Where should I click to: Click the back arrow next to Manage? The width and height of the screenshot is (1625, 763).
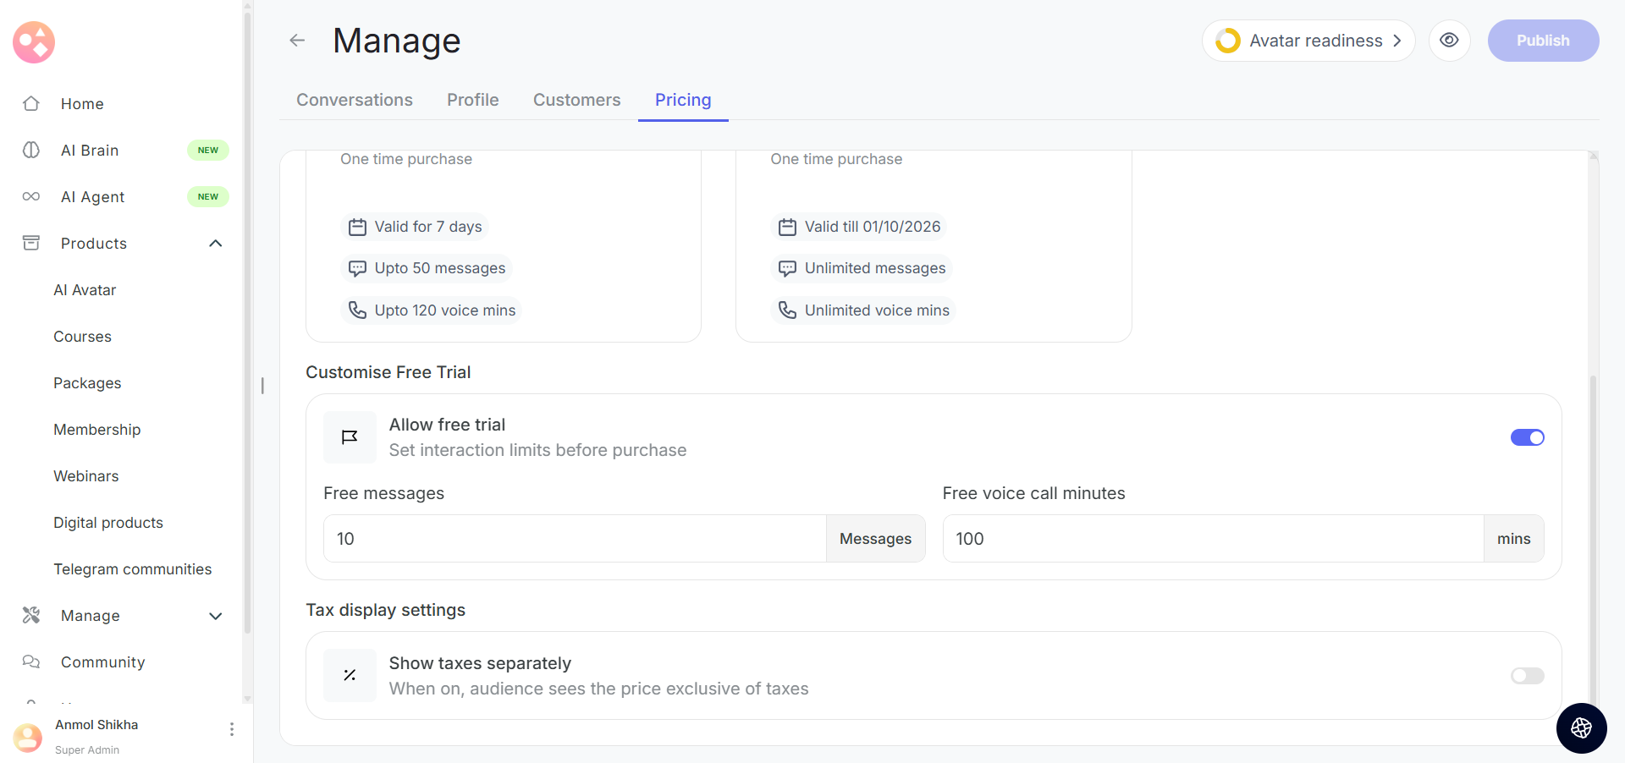click(x=297, y=41)
